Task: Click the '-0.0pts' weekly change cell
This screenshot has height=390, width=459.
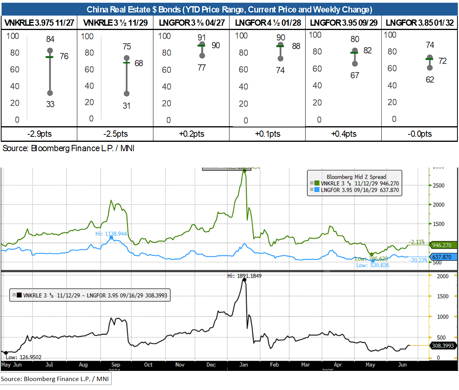Action: click(420, 134)
